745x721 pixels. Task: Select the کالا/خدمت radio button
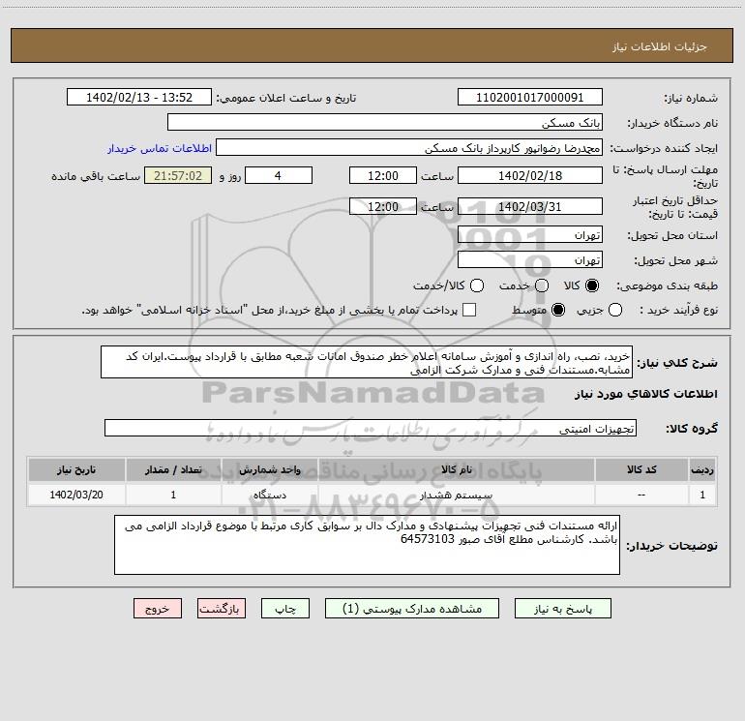click(477, 285)
